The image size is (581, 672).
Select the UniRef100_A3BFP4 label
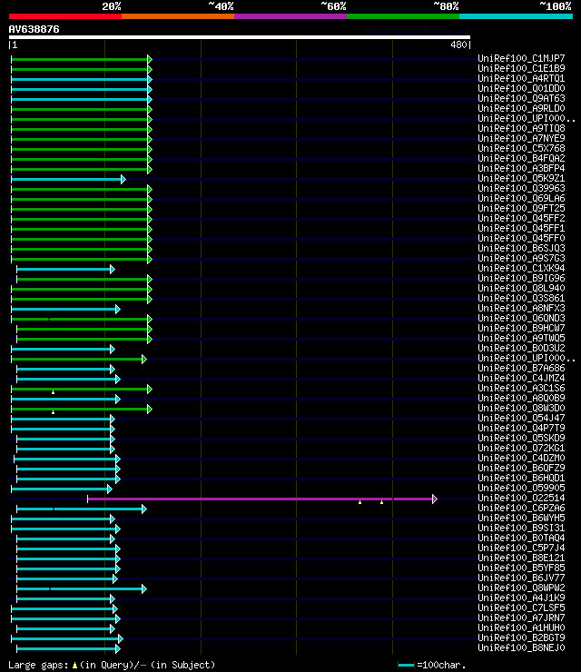(521, 168)
